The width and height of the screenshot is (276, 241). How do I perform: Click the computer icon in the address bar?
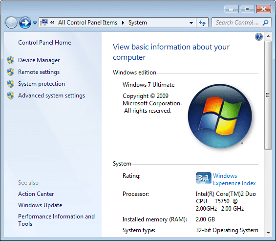tap(44, 23)
